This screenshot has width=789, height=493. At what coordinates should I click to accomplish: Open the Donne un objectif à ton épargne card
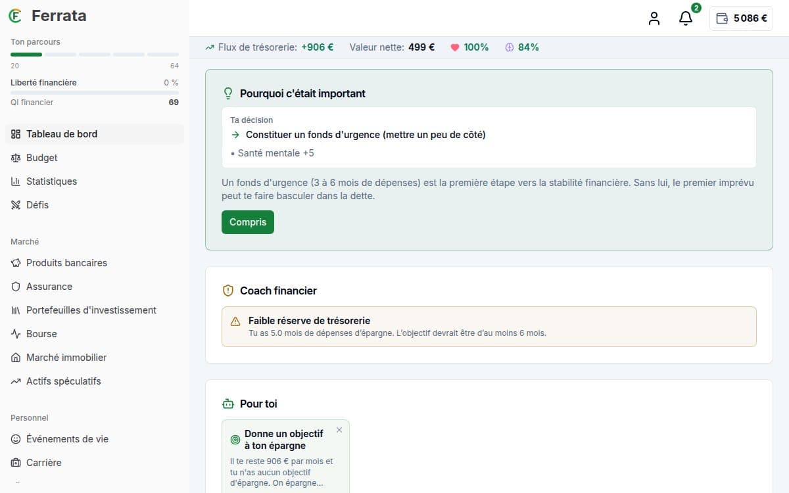coord(285,456)
